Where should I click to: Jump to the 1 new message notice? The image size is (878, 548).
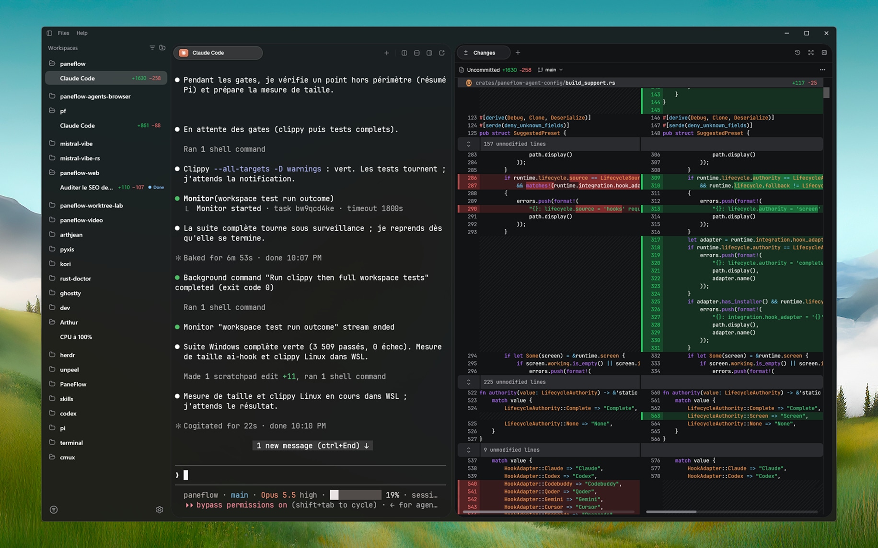point(312,446)
